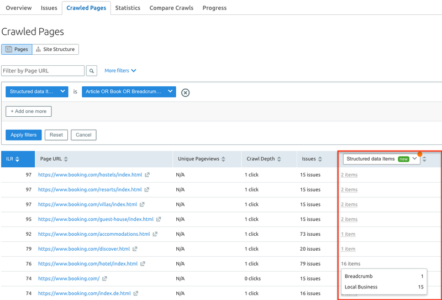Image resolution: width=442 pixels, height=300 pixels.
Task: Click + Add one more filter button
Action: click(x=29, y=111)
